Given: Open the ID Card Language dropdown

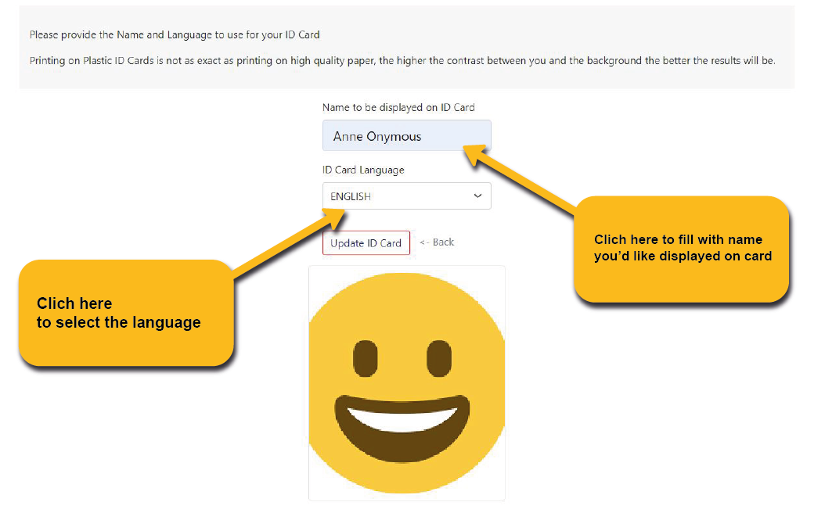Looking at the screenshot, I should 406,196.
